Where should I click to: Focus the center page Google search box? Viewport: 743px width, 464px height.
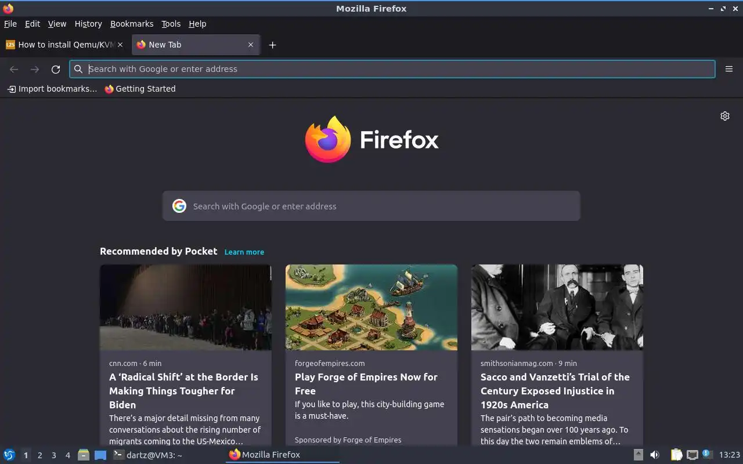[371, 206]
